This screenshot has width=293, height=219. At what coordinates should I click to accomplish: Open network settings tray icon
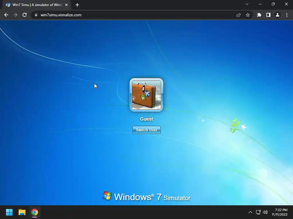tap(258, 212)
